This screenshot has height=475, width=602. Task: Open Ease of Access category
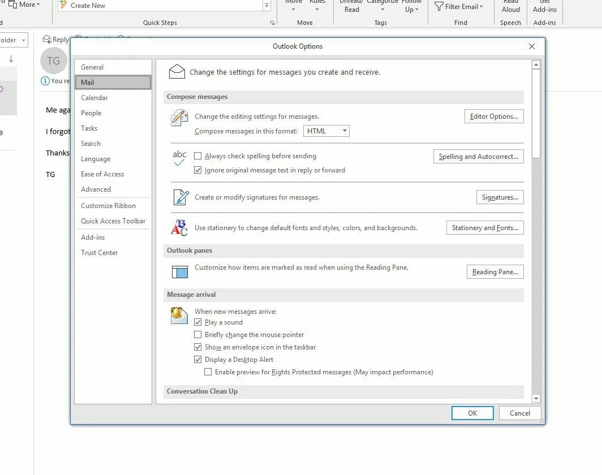pyautogui.click(x=113, y=174)
